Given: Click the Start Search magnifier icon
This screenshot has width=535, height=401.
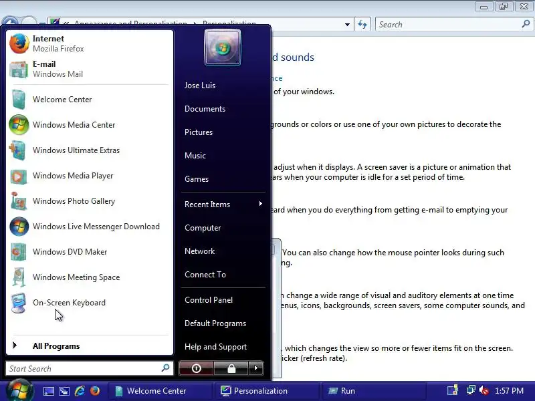Looking at the screenshot, I should pyautogui.click(x=165, y=368).
